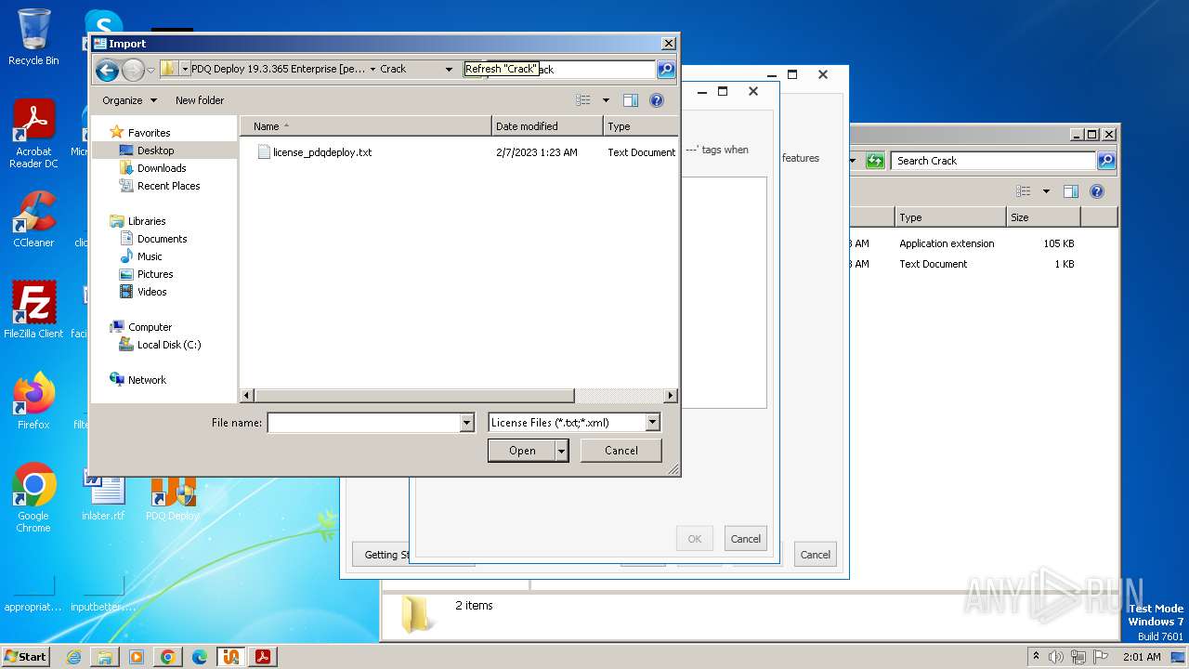Open the File name combo dropdown arrow
The height and width of the screenshot is (669, 1189).
(466, 423)
